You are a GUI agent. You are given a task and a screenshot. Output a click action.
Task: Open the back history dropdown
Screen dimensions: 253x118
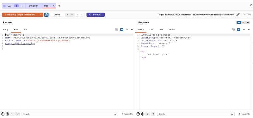tap(72, 15)
